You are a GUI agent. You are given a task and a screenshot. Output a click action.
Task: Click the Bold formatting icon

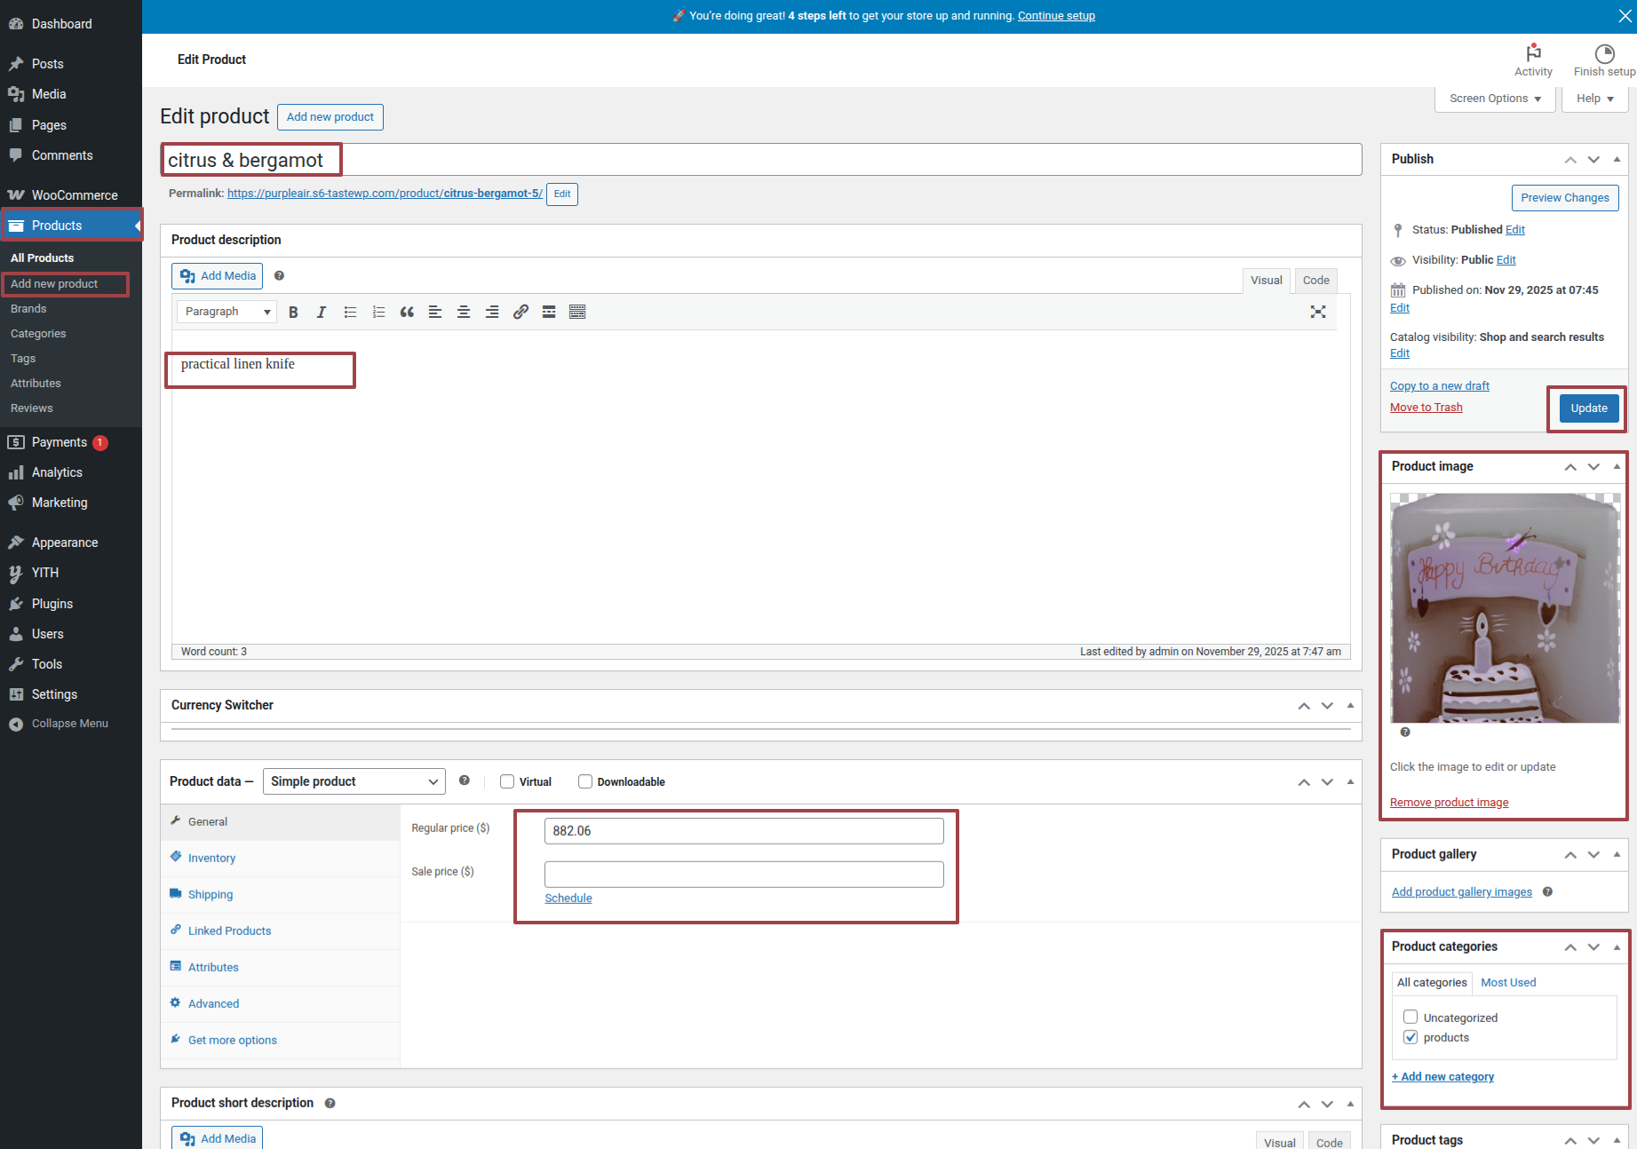click(x=293, y=312)
